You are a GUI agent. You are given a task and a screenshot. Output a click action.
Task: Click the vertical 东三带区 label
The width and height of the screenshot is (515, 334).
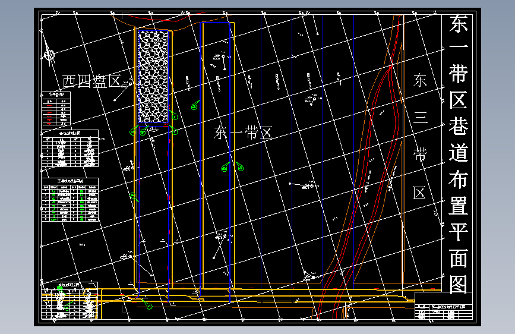pos(420,136)
